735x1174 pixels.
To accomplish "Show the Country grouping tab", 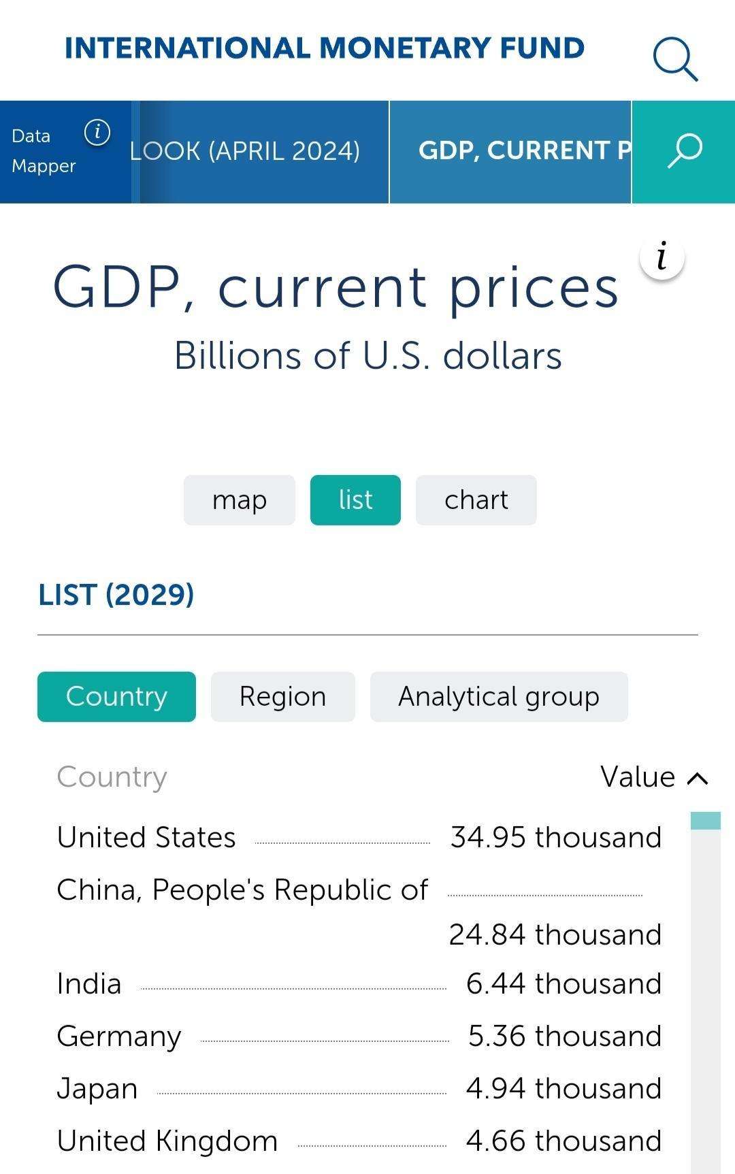I will coord(116,697).
